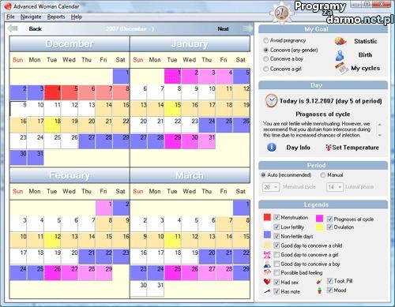The height and width of the screenshot is (307, 395).
Task: Open Statistic via the pie chart icon
Action: pos(340,41)
